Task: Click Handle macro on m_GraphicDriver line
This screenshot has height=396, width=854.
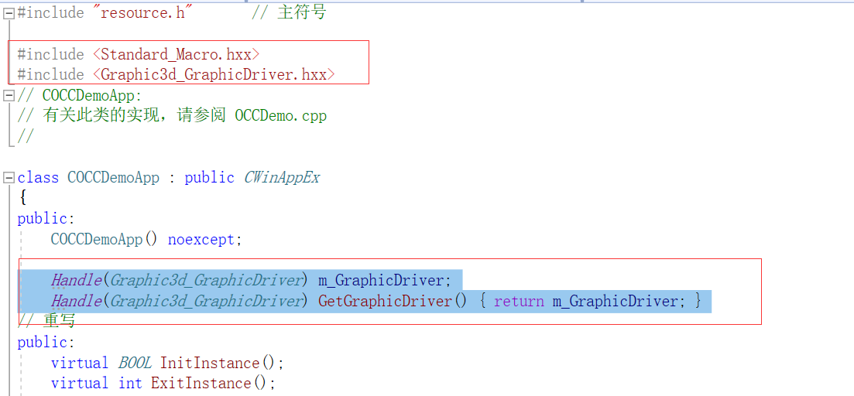Action: pyautogui.click(x=76, y=281)
